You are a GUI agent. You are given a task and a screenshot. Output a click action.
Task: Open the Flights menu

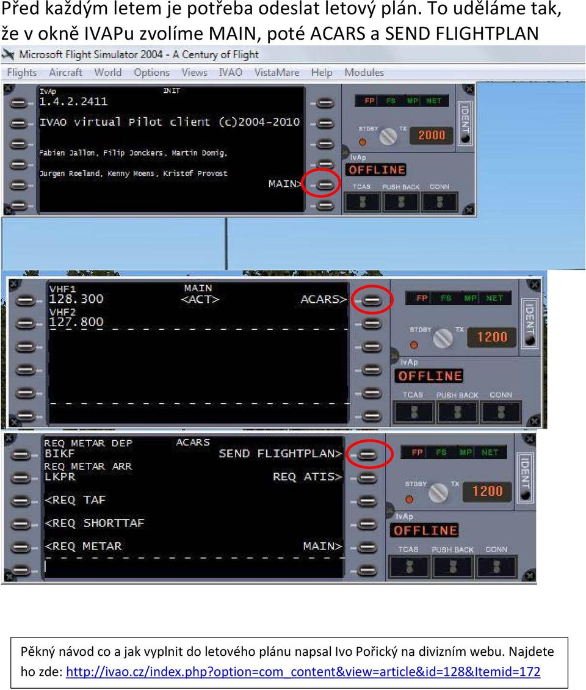click(x=21, y=73)
